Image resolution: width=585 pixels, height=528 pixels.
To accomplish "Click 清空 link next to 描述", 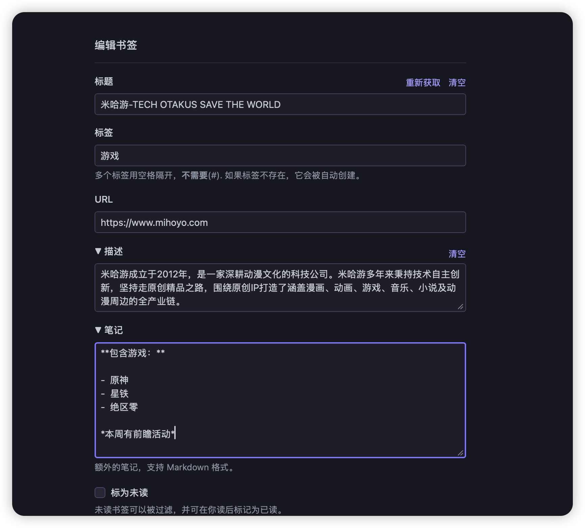I will pos(457,254).
